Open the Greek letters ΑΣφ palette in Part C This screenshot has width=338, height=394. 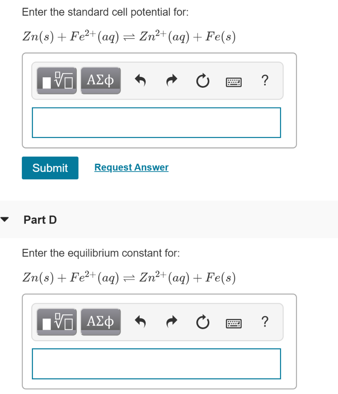100,80
